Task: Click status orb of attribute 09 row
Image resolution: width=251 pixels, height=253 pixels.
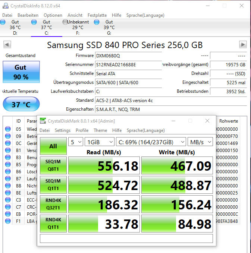Action: [x=8, y=136]
